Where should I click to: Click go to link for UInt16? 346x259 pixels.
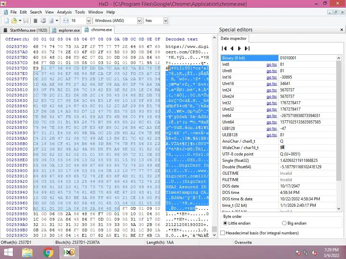click(272, 84)
